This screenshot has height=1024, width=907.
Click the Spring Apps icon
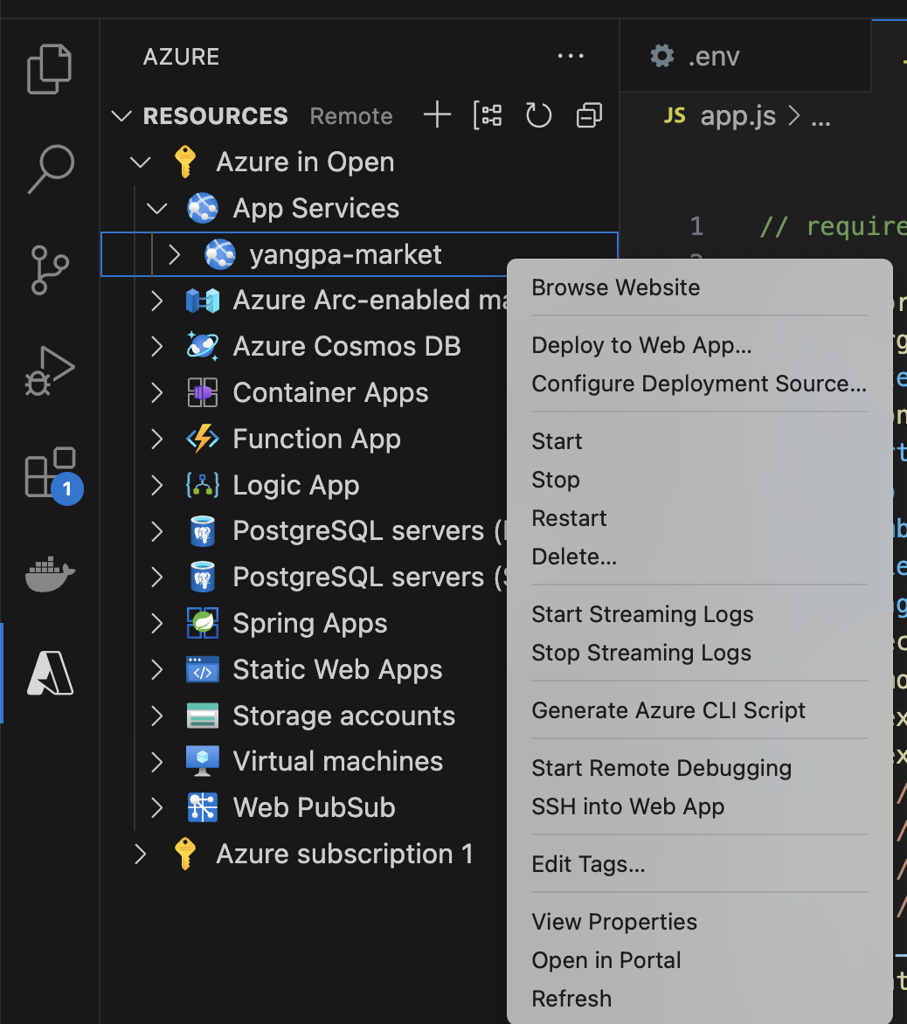(x=203, y=623)
